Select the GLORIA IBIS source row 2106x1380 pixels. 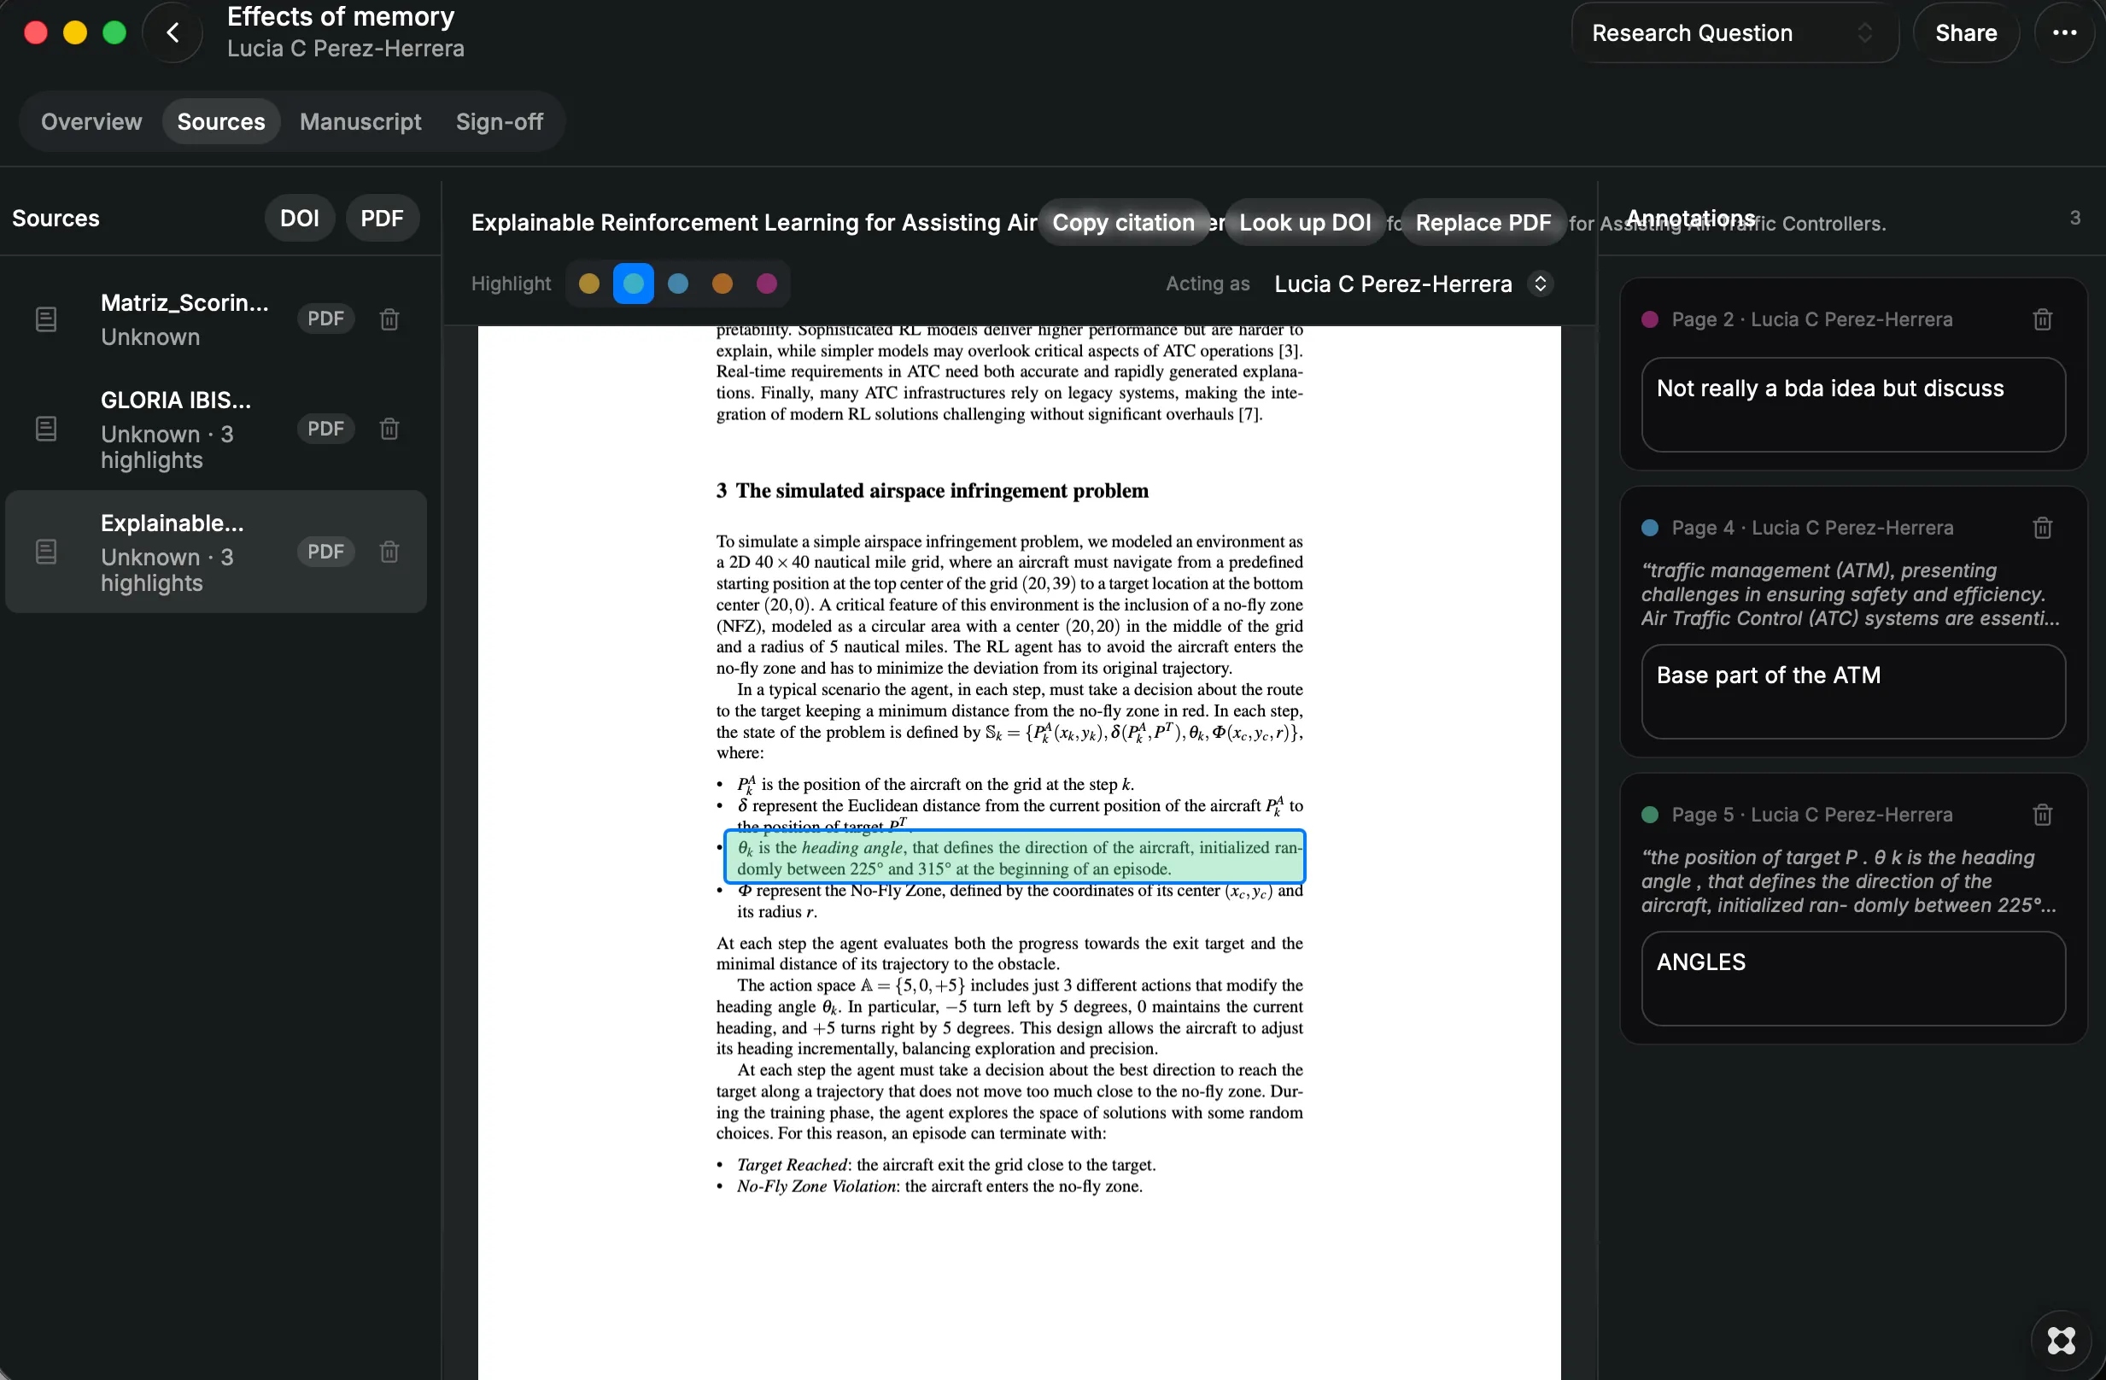coord(216,430)
